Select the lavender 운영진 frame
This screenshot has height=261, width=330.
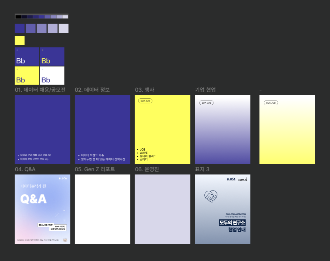point(163,209)
